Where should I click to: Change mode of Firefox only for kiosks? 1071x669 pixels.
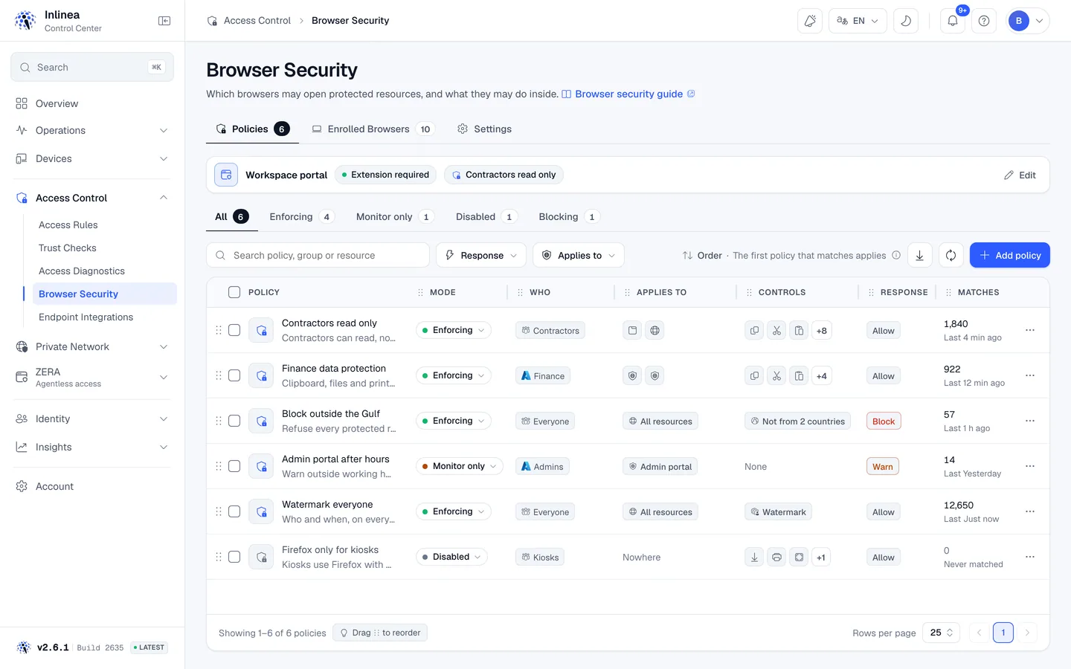click(x=451, y=557)
